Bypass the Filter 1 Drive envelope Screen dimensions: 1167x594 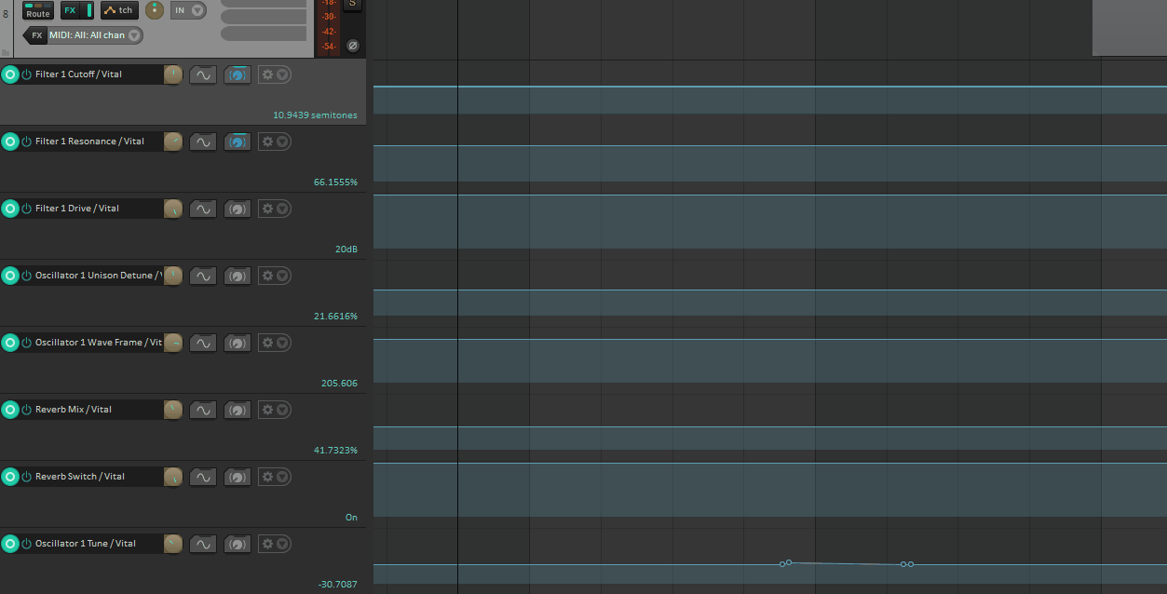(x=27, y=209)
